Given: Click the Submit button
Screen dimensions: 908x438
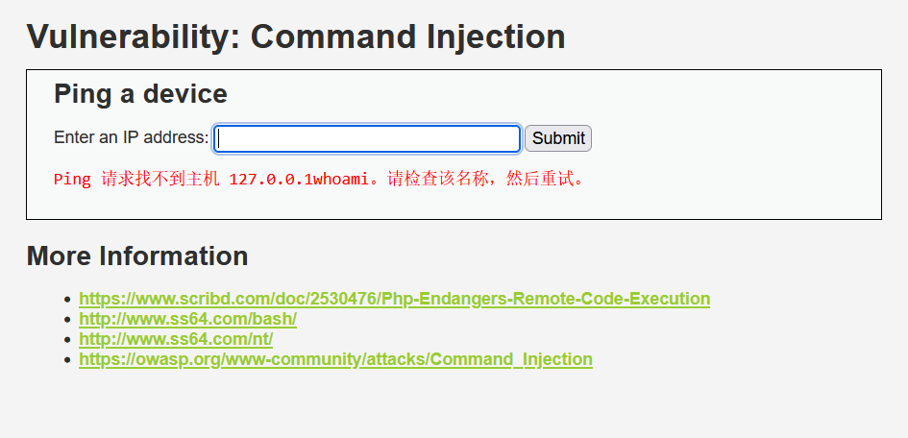Looking at the screenshot, I should tap(558, 138).
